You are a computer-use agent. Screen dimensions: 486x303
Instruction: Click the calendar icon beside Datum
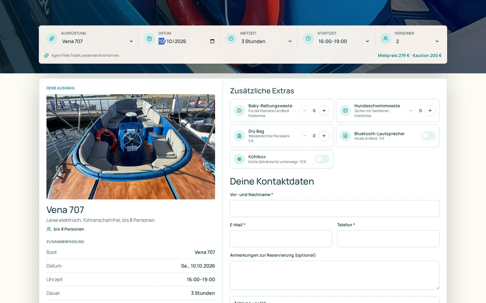pos(149,38)
